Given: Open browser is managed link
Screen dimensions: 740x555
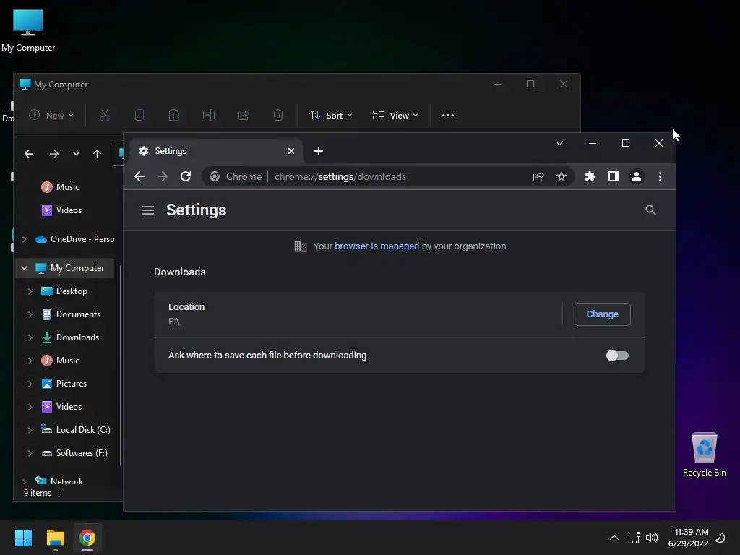Looking at the screenshot, I should click(x=377, y=246).
